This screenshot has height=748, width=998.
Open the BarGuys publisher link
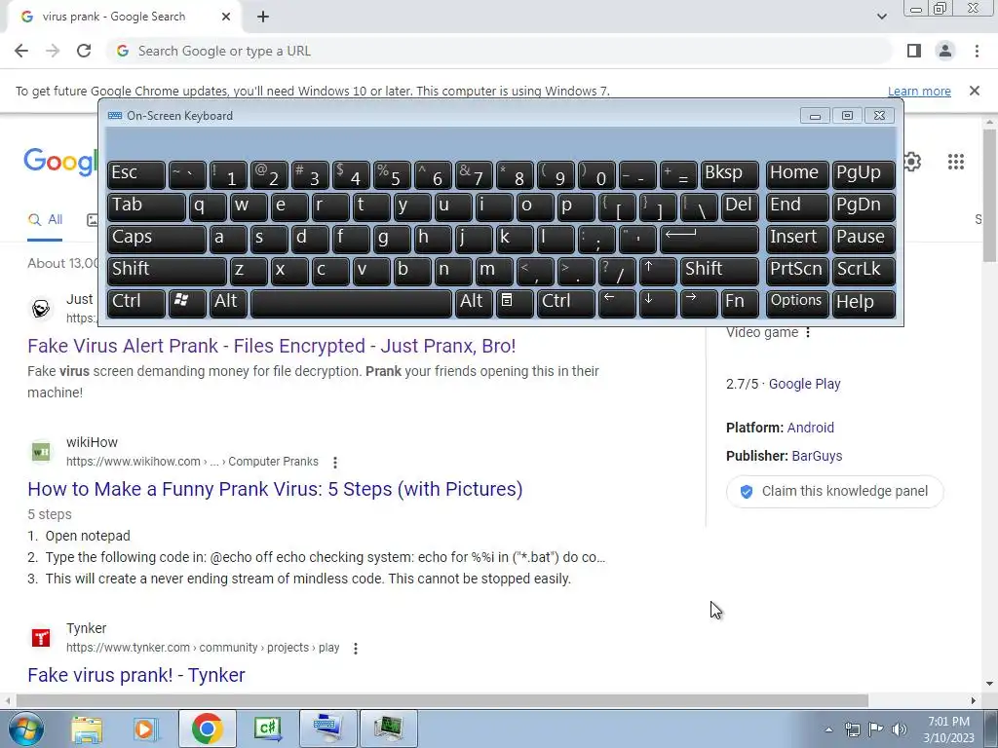817,456
